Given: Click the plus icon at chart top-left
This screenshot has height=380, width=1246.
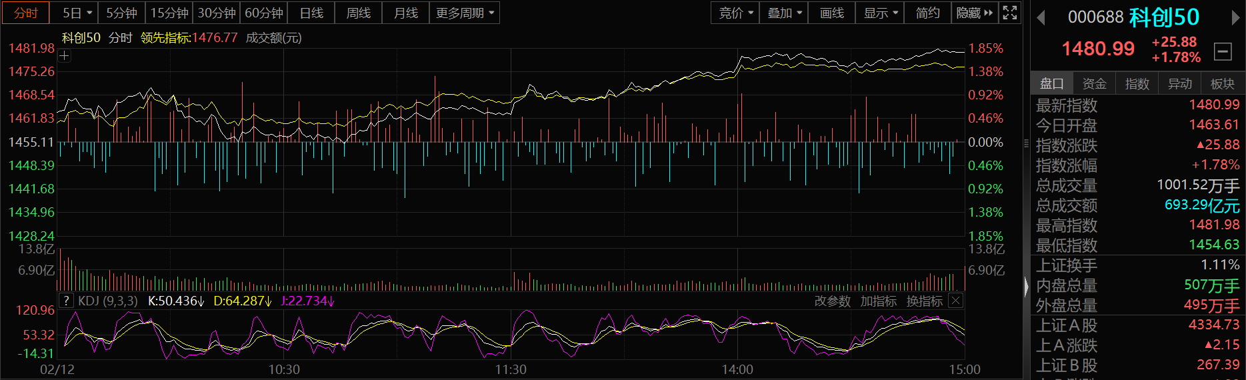Looking at the screenshot, I should pos(64,56).
